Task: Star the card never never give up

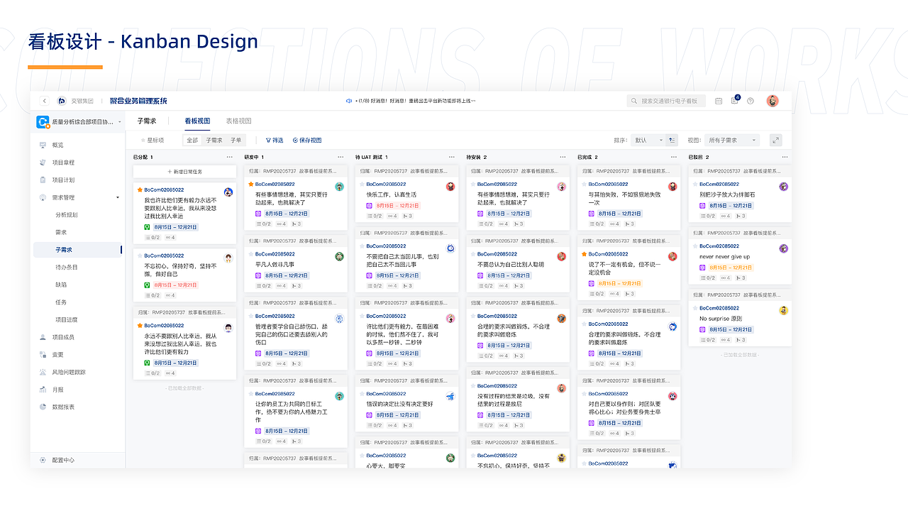Action: [695, 246]
